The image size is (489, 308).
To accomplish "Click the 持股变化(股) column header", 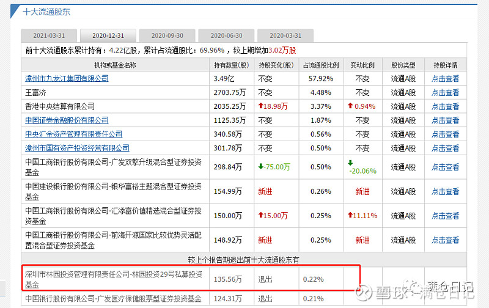I will pos(276,65).
